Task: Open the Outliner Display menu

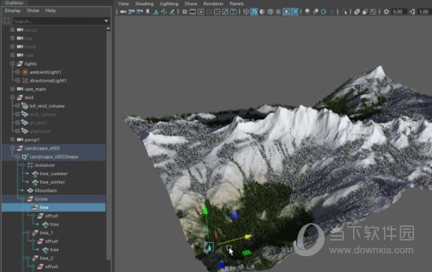Action: point(13,11)
